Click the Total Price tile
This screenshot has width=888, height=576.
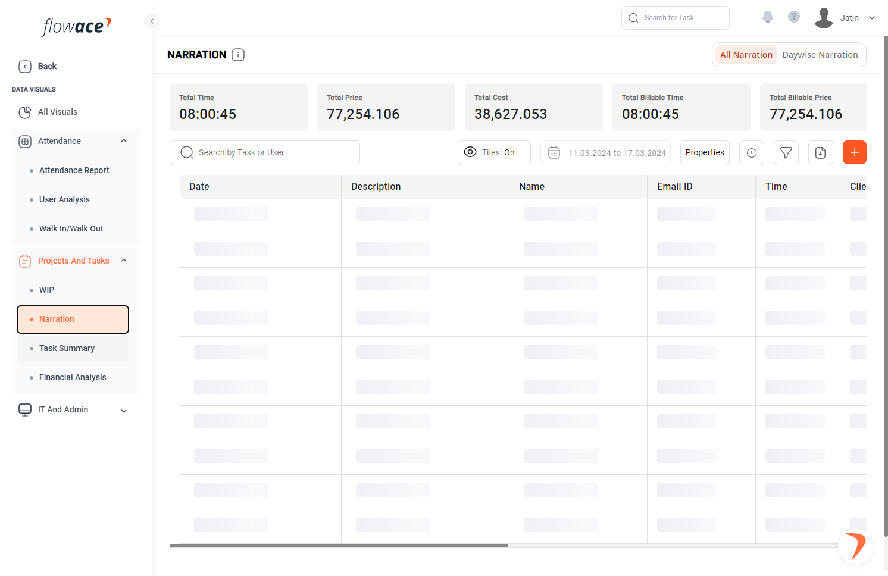386,107
